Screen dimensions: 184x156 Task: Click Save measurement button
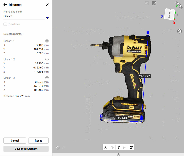pos(26,149)
